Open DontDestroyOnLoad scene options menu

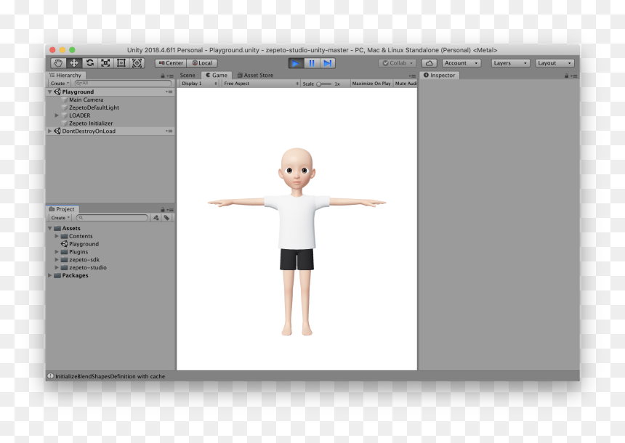pos(169,131)
